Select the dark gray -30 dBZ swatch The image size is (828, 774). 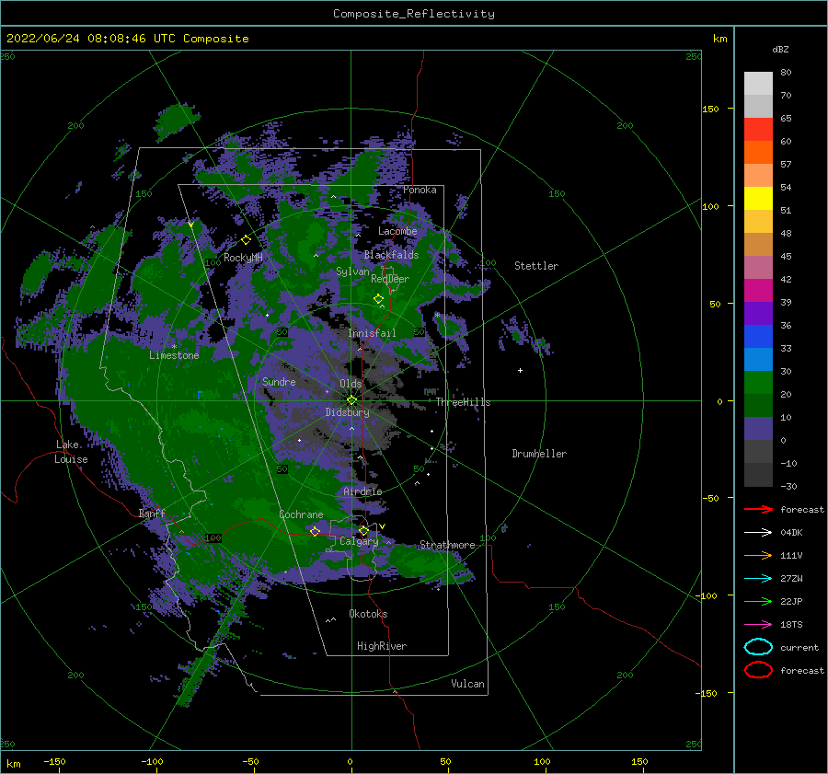(x=758, y=475)
